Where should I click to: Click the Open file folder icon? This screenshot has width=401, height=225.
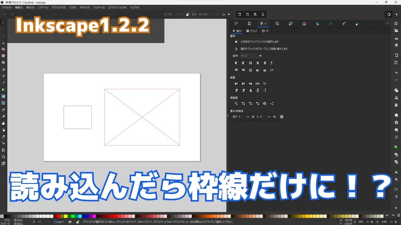[396, 30]
